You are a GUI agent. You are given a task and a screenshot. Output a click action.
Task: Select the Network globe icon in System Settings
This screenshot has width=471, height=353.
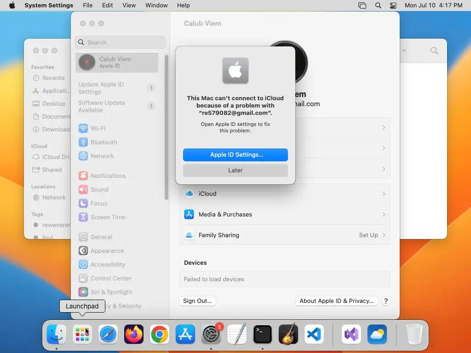click(x=83, y=156)
